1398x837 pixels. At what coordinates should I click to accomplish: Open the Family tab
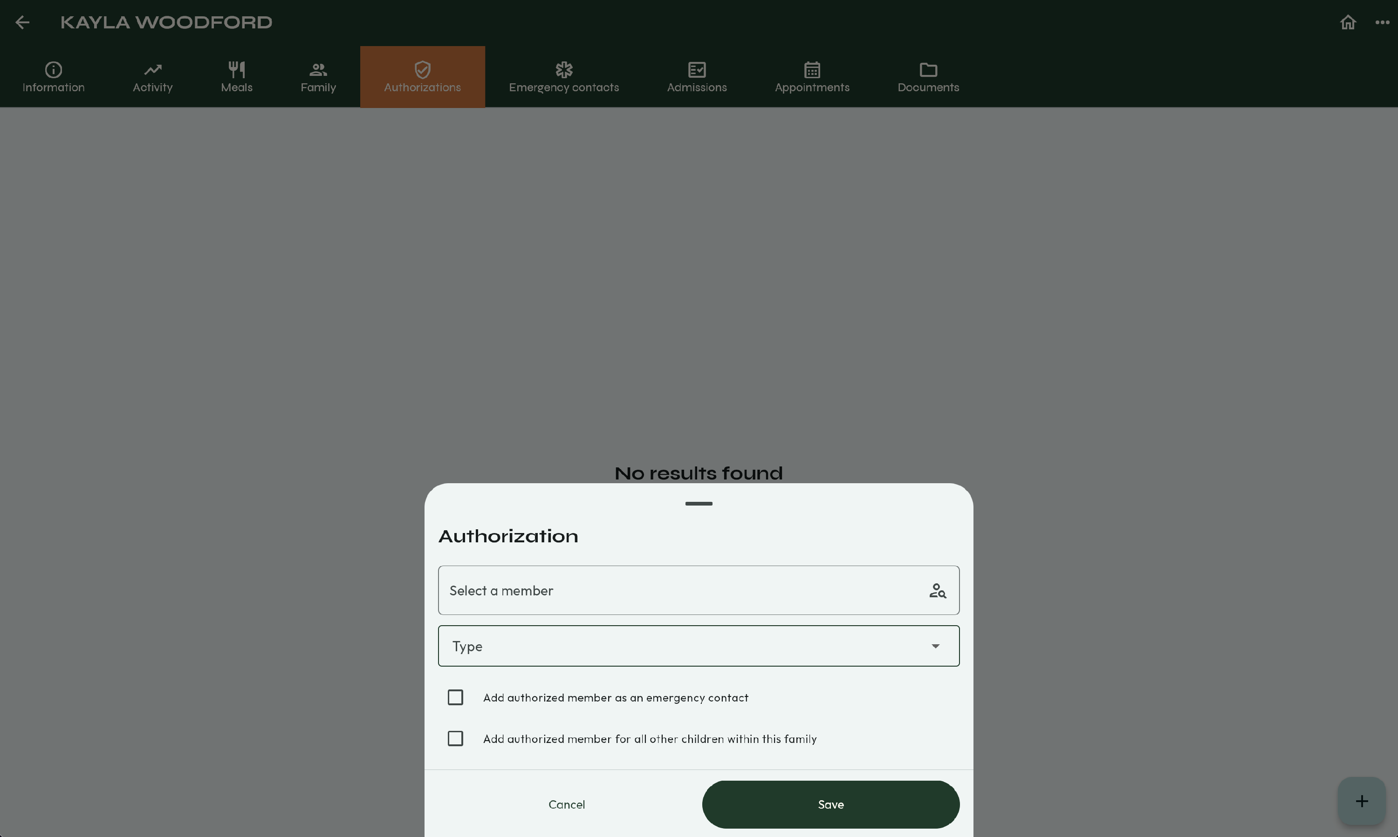(x=318, y=77)
